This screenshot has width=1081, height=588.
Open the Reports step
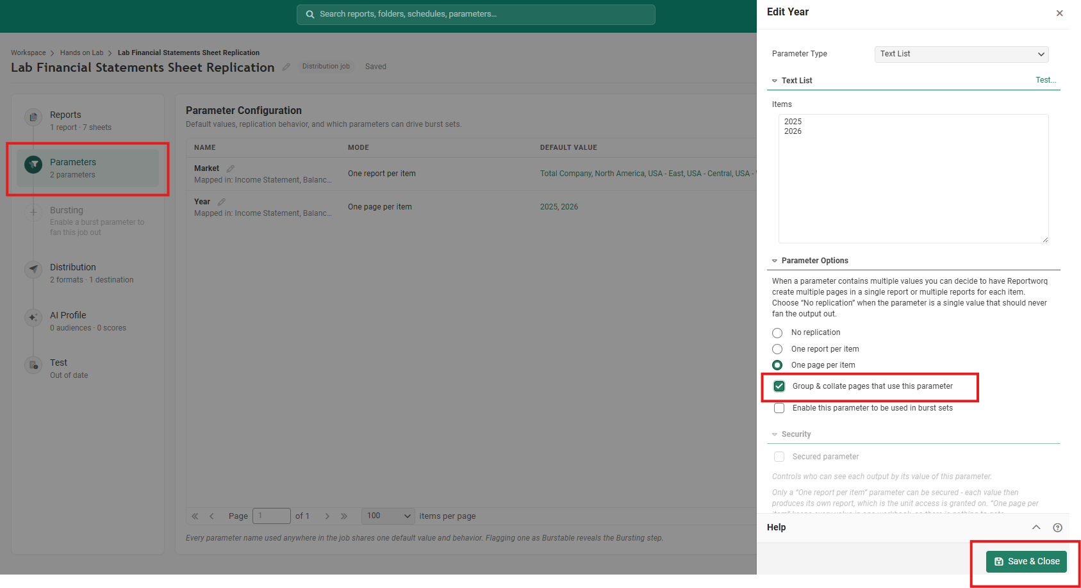[x=88, y=120]
